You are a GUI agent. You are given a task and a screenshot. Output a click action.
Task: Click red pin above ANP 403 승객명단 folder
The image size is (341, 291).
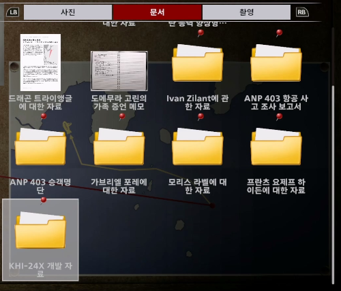[x=44, y=117]
